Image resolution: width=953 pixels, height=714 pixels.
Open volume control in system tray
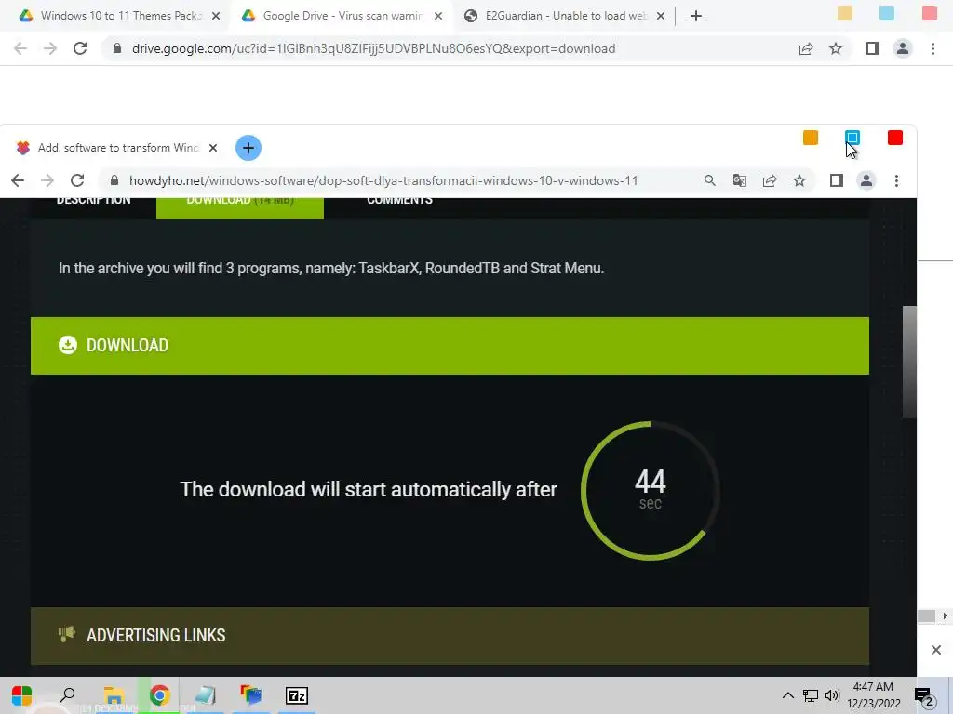click(x=832, y=695)
